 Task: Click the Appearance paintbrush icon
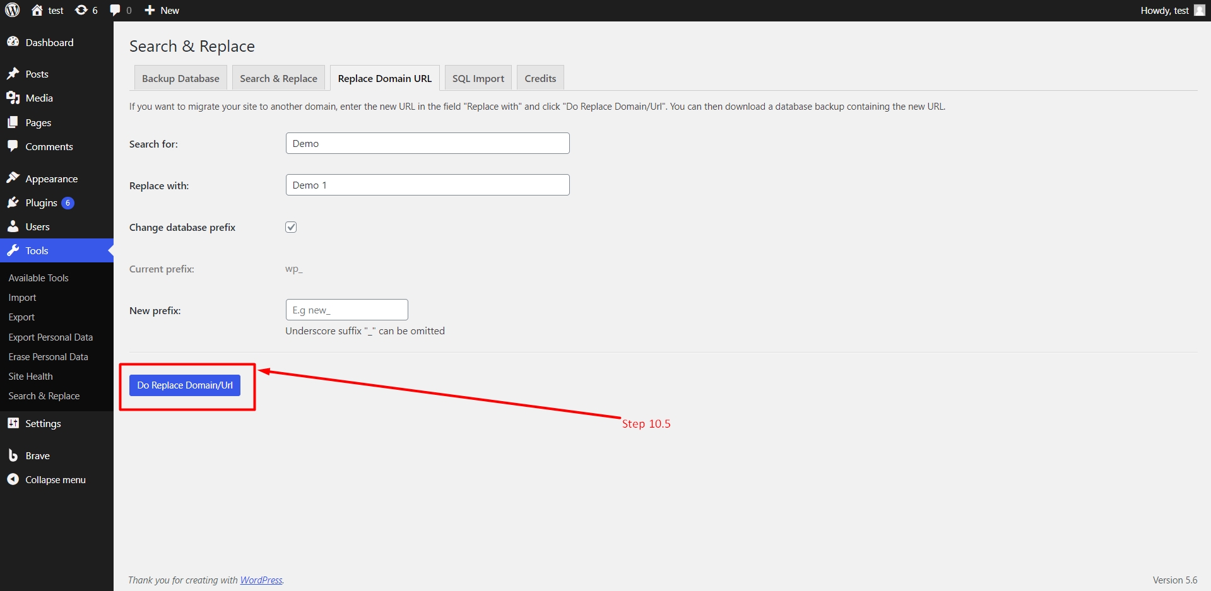13,178
